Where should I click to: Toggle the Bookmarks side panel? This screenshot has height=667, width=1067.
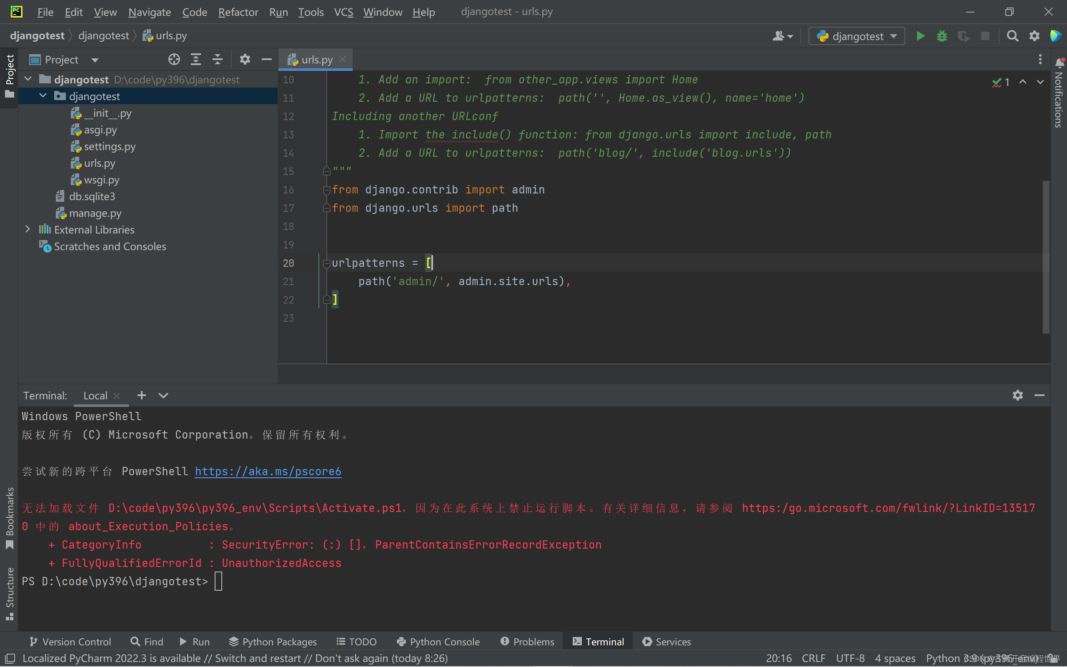coord(9,518)
